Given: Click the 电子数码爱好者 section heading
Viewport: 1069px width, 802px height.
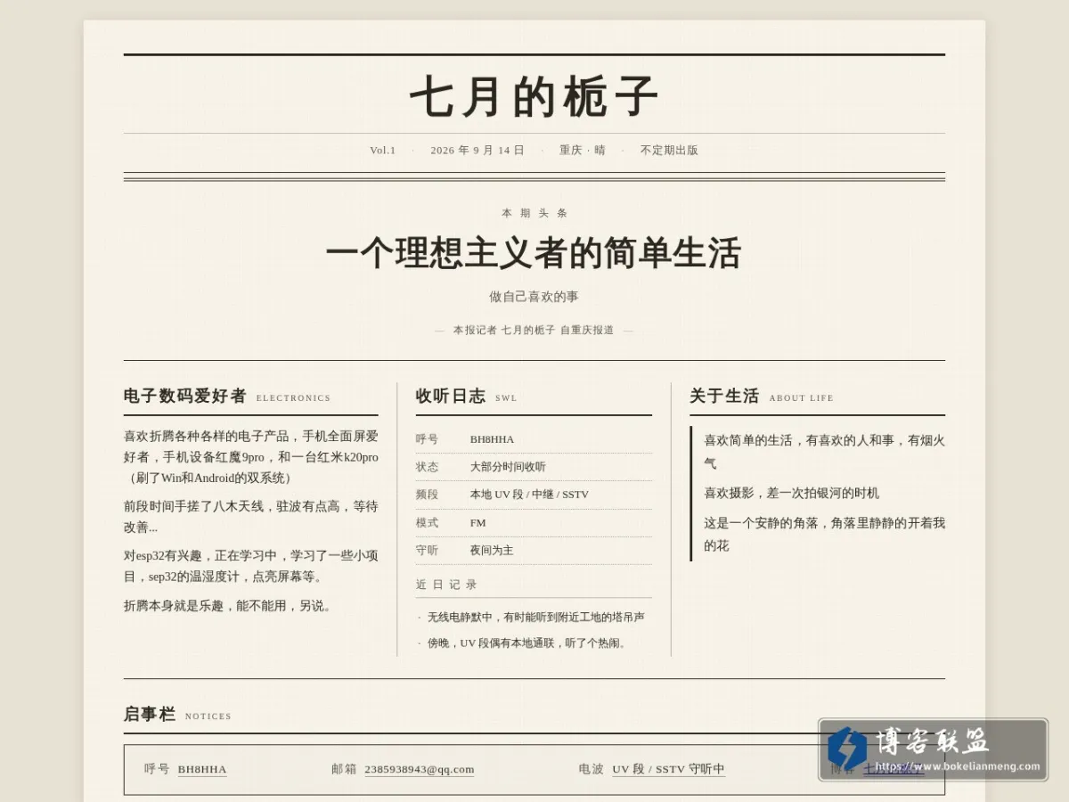Looking at the screenshot, I should [185, 396].
